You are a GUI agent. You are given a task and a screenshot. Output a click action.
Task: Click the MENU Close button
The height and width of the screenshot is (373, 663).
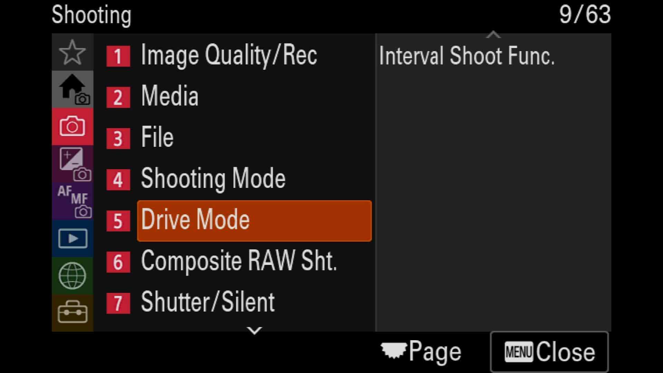549,352
